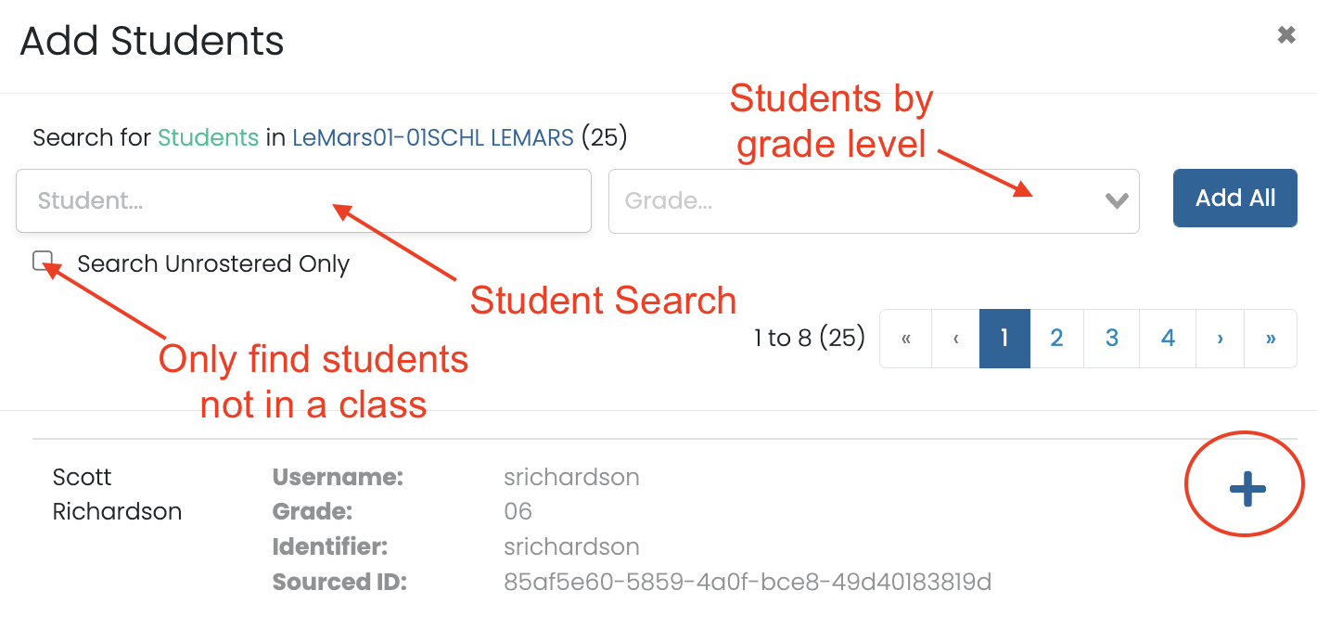Screen dimensions: 1317x642
Task: Close the Add Students dialog
Action: point(1285,36)
